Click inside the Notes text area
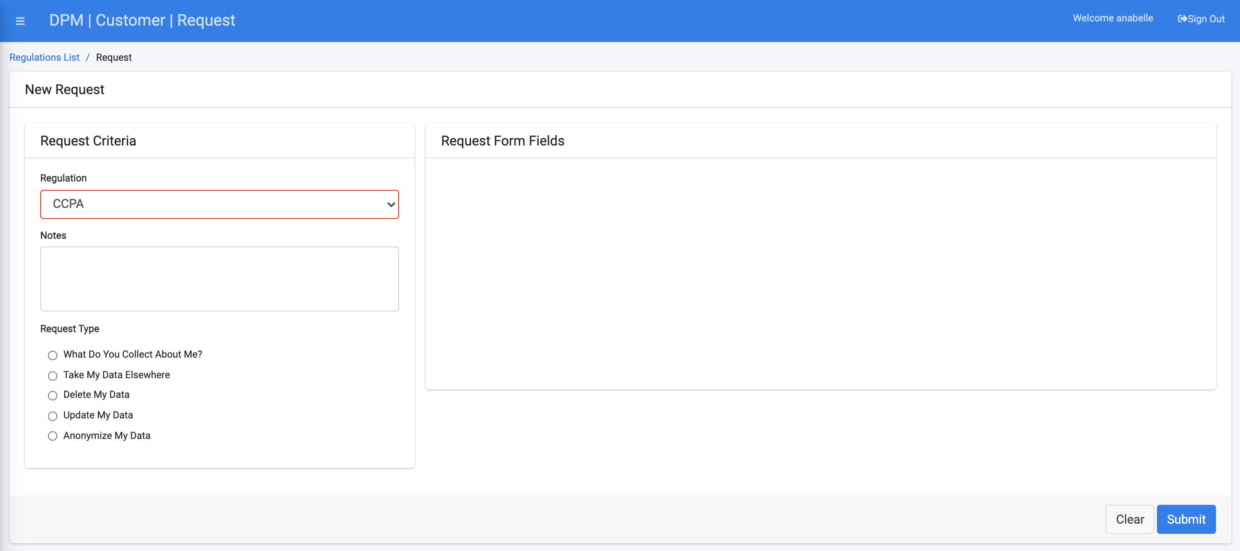This screenshot has width=1240, height=551. pyautogui.click(x=220, y=279)
